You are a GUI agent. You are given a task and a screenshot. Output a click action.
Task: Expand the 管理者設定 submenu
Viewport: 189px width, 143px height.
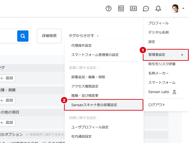(x=166, y=55)
